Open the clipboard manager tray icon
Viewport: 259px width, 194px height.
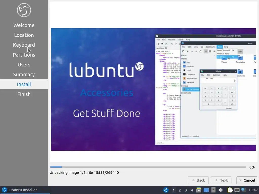coord(230,190)
